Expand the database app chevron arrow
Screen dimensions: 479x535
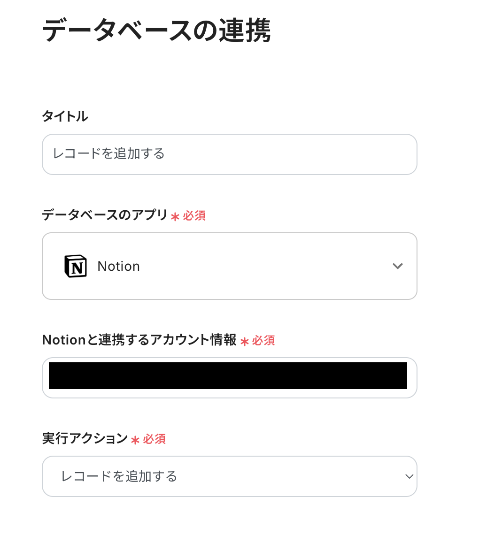(x=397, y=266)
